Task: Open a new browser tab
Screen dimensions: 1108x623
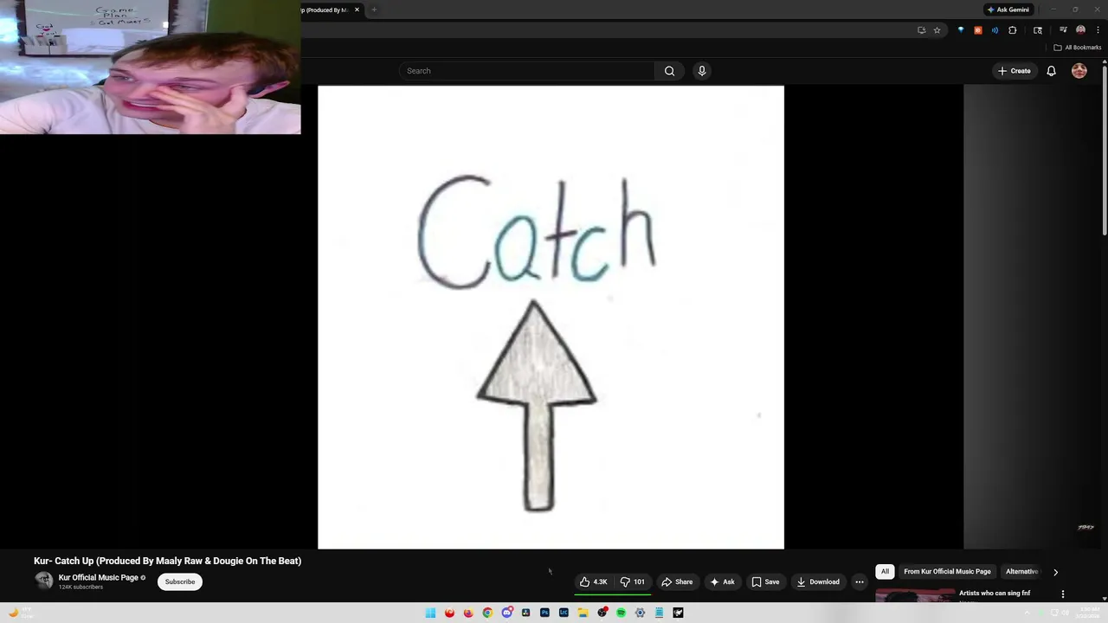Action: coord(374,10)
